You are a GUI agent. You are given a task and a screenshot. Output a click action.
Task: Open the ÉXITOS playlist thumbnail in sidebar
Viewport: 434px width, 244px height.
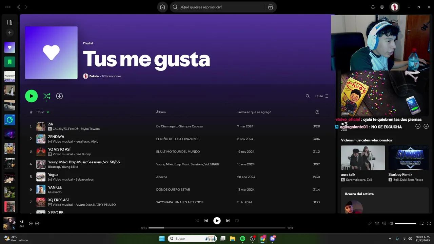point(9,163)
